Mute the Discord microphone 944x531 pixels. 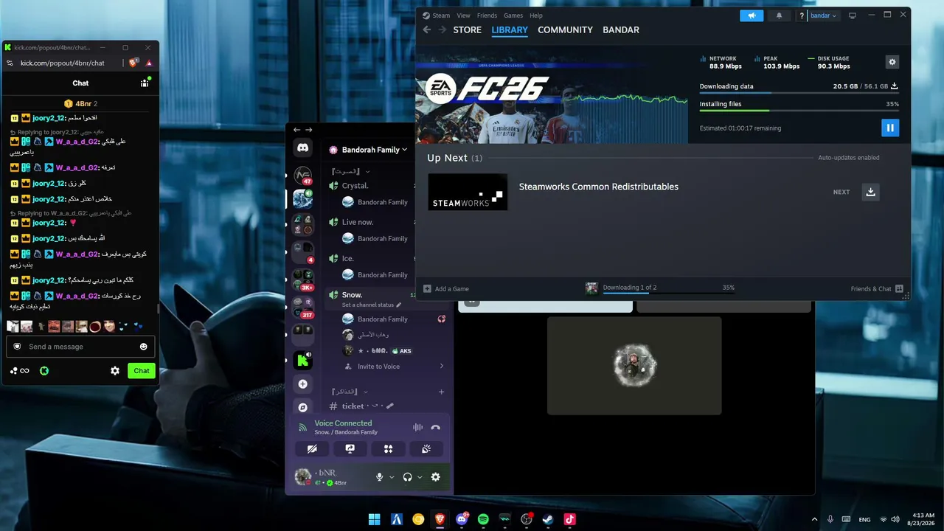379,477
